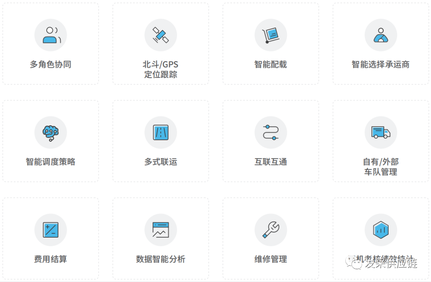The height and width of the screenshot is (282, 431).
Task: Click the 北斗/GPS 定位跟踪 text label
Action: [161, 69]
